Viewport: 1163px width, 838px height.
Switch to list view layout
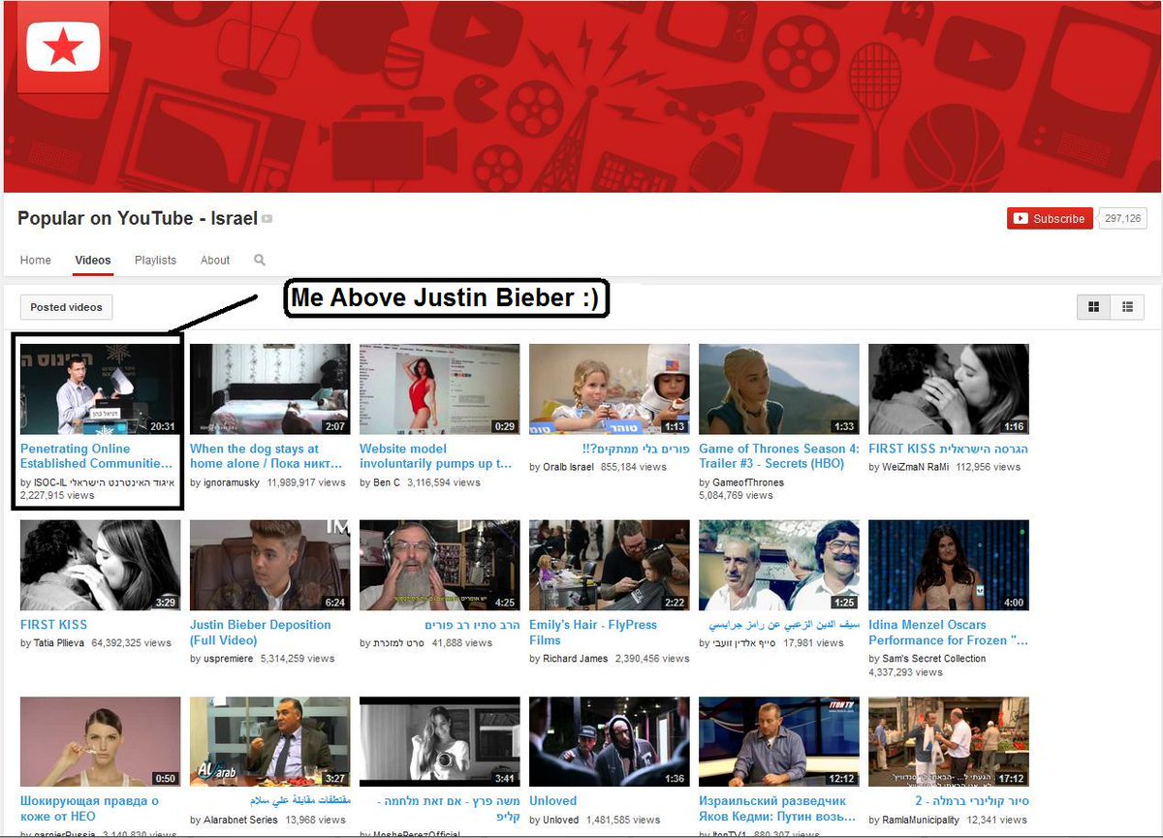pyautogui.click(x=1127, y=307)
